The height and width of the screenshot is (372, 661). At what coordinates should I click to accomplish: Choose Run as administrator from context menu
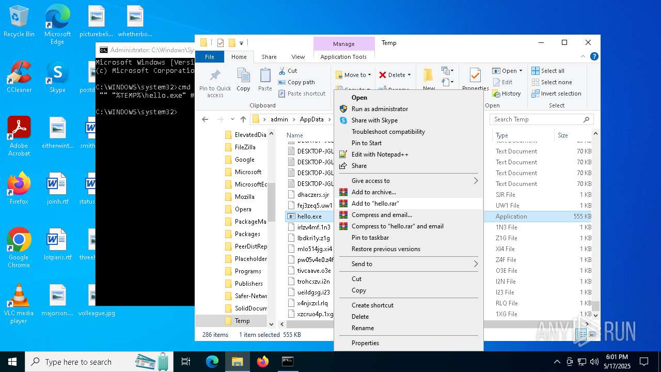tap(408, 109)
